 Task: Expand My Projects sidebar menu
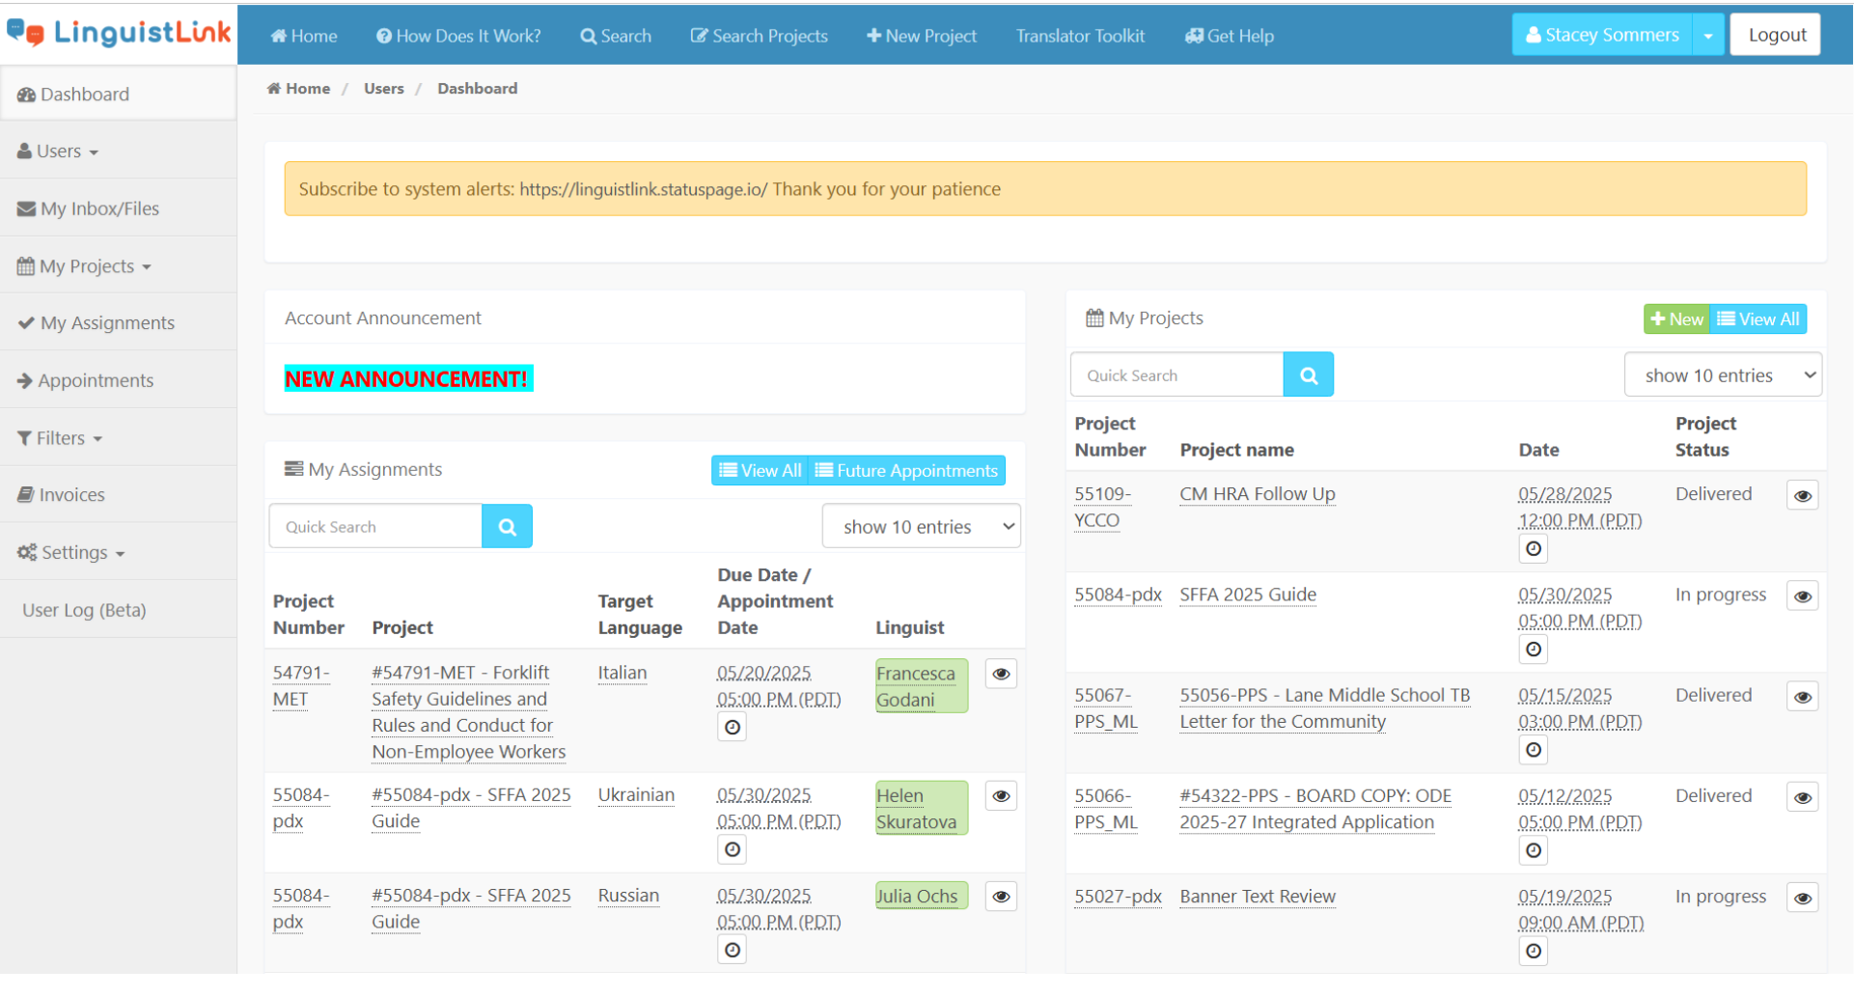118,266
